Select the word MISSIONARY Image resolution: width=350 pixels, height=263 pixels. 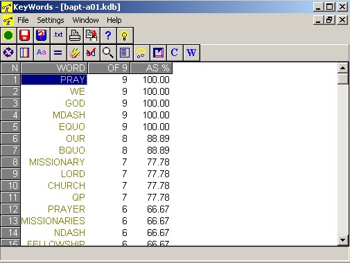(57, 162)
